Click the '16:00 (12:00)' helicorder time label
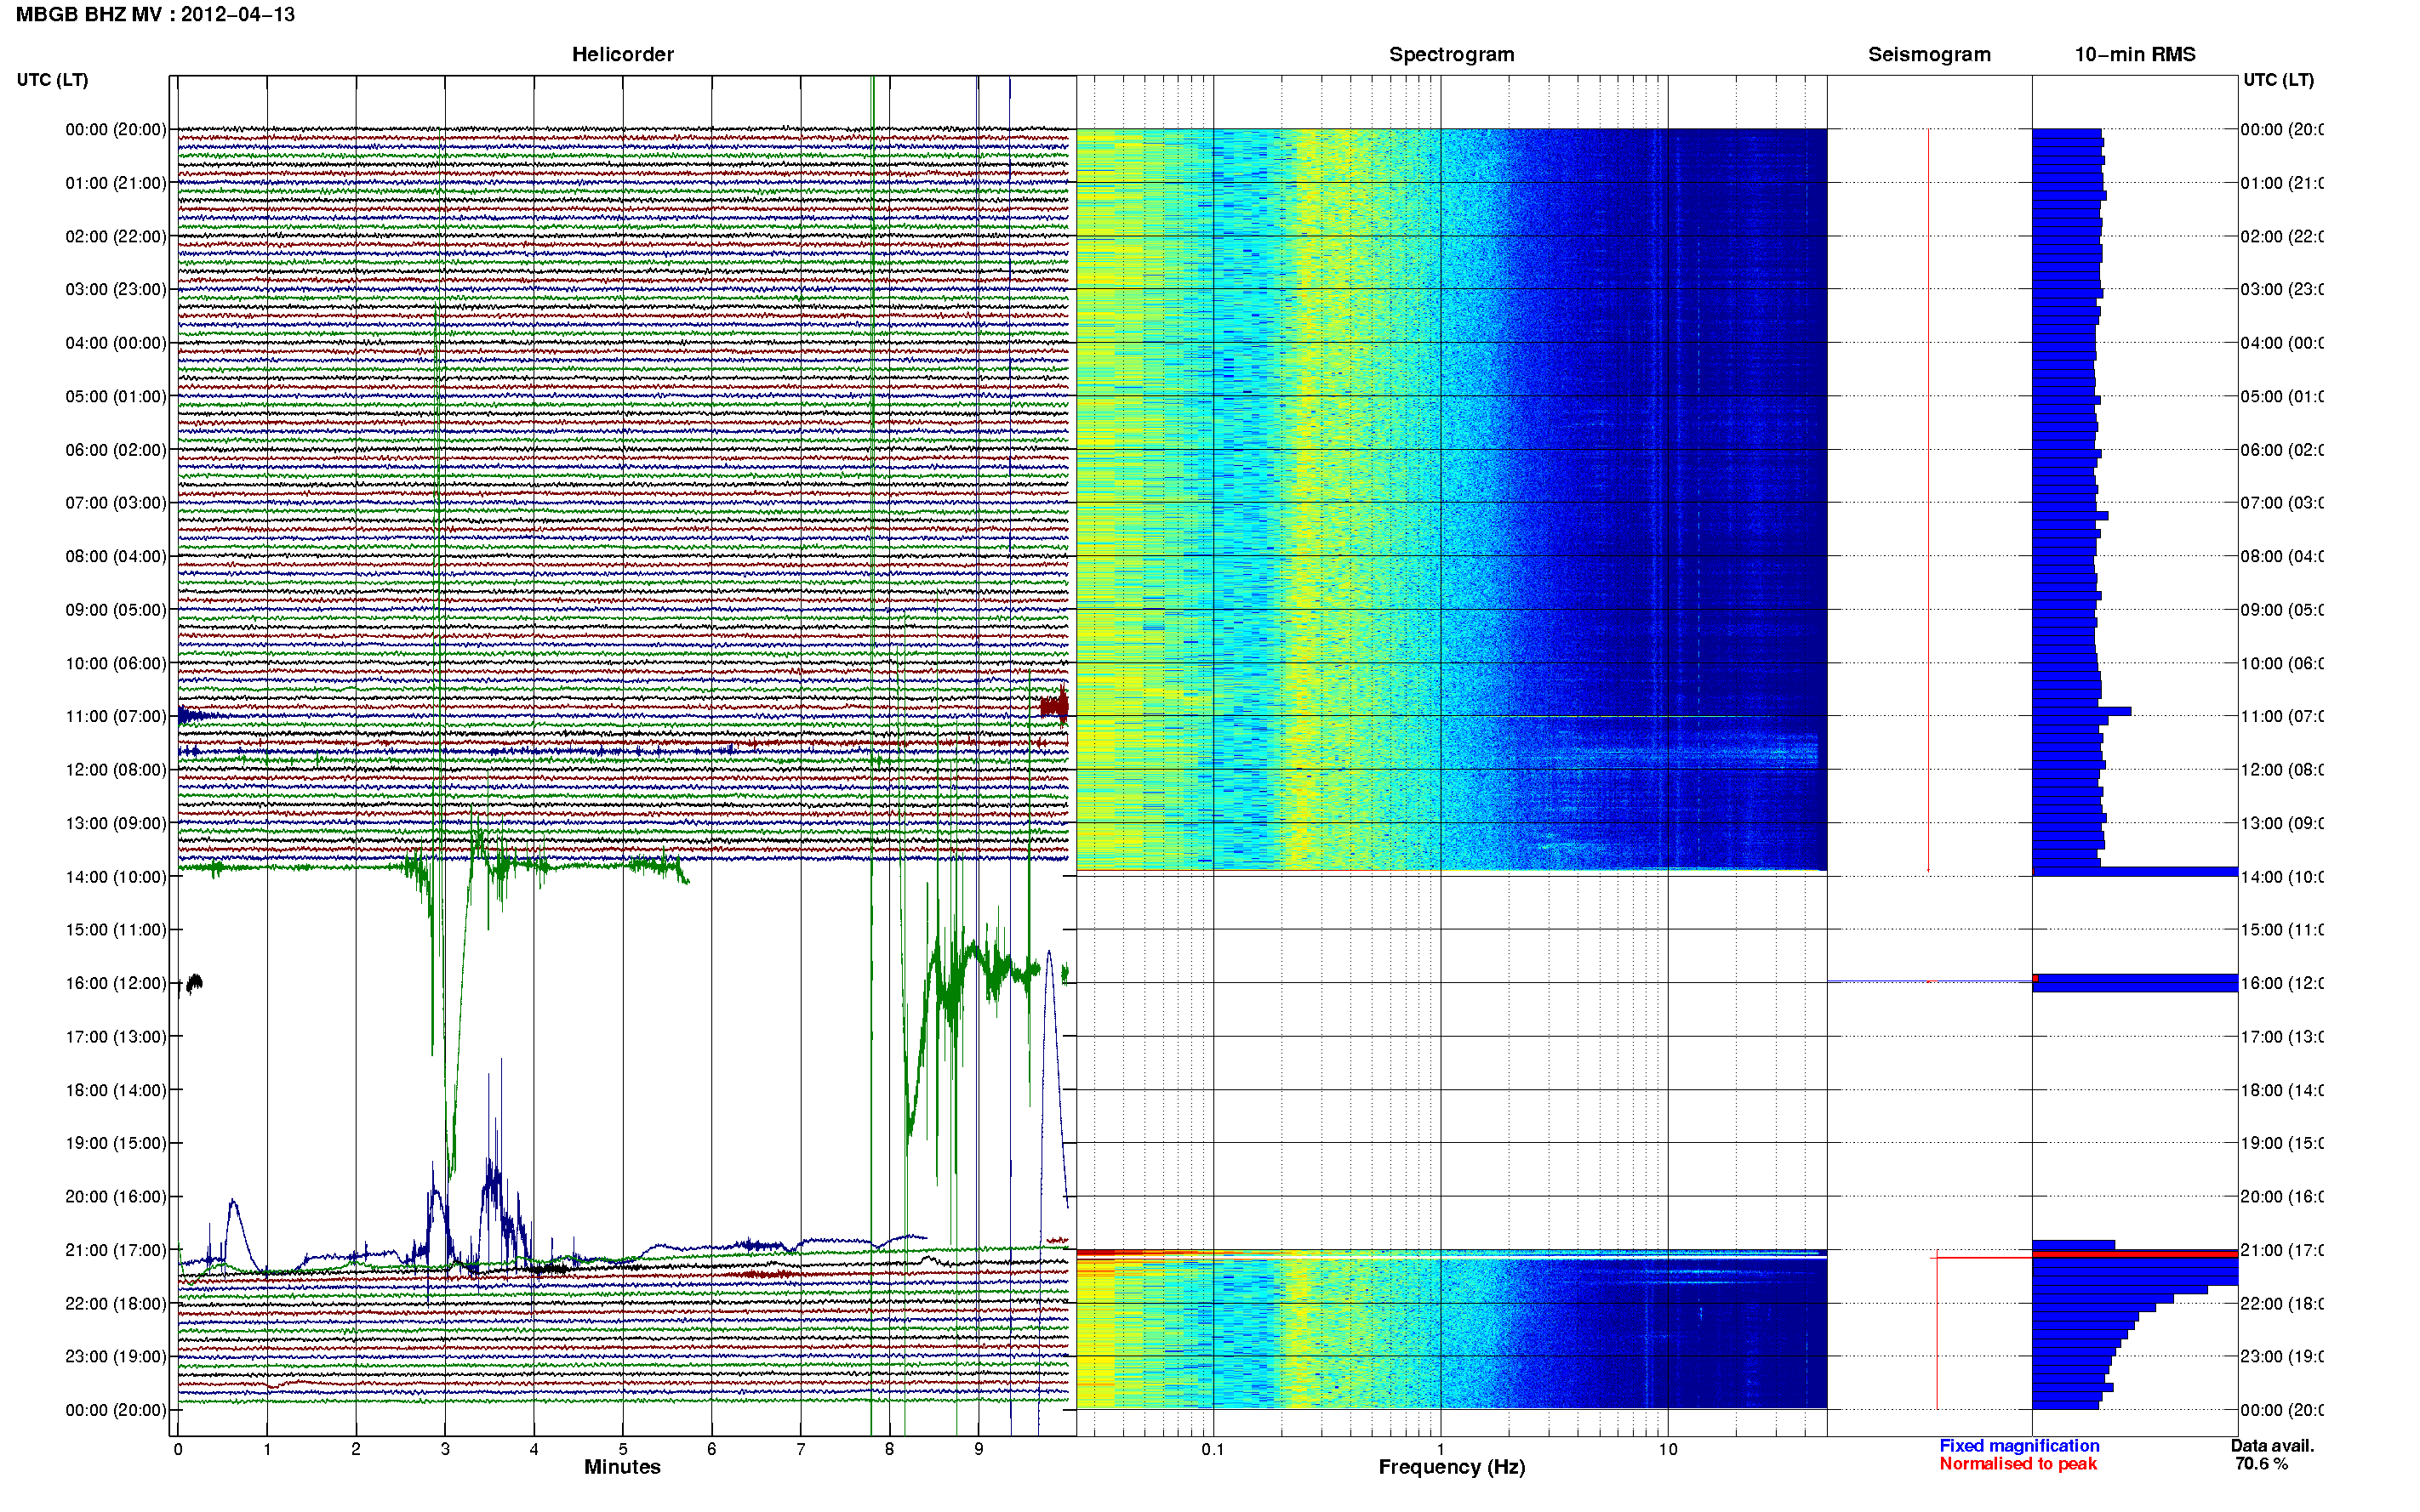Image resolution: width=2420 pixels, height=1512 pixels. coord(116,983)
